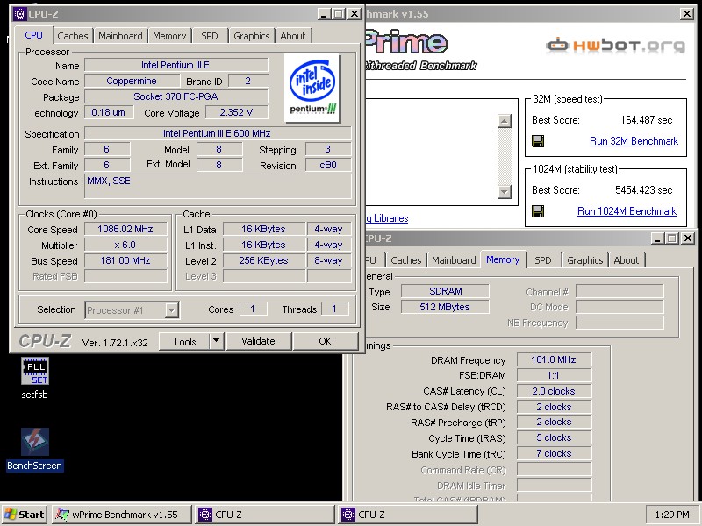Click the memory Size value 512 MBytes
The height and width of the screenshot is (526, 702).
pyautogui.click(x=445, y=307)
